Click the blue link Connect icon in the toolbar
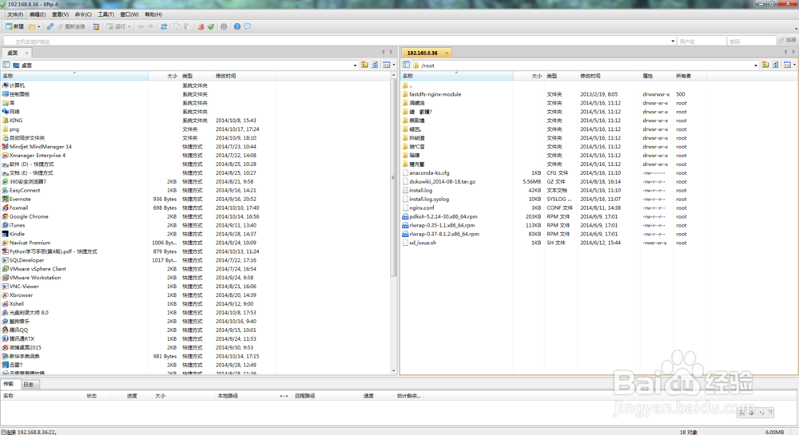 coord(50,26)
